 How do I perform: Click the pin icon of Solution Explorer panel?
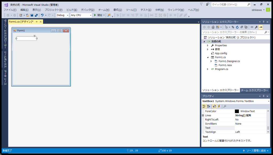[263, 22]
